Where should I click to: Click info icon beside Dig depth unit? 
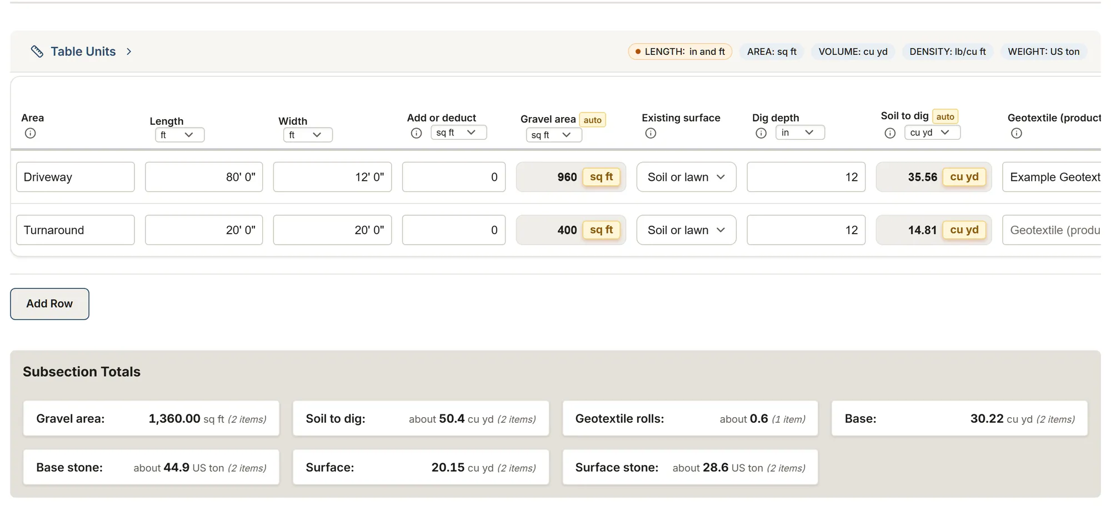[x=761, y=133]
